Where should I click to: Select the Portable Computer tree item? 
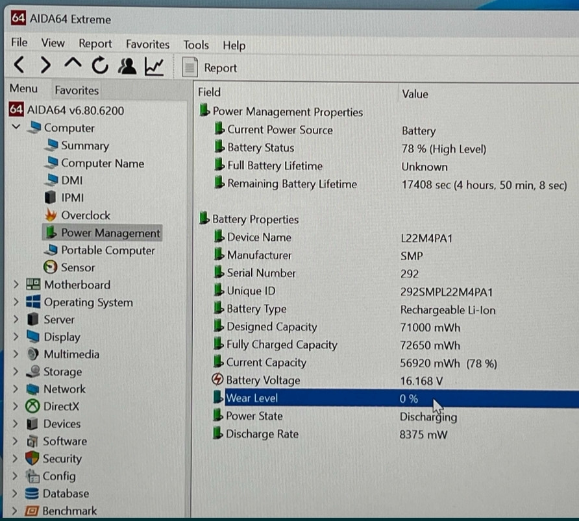pos(107,250)
